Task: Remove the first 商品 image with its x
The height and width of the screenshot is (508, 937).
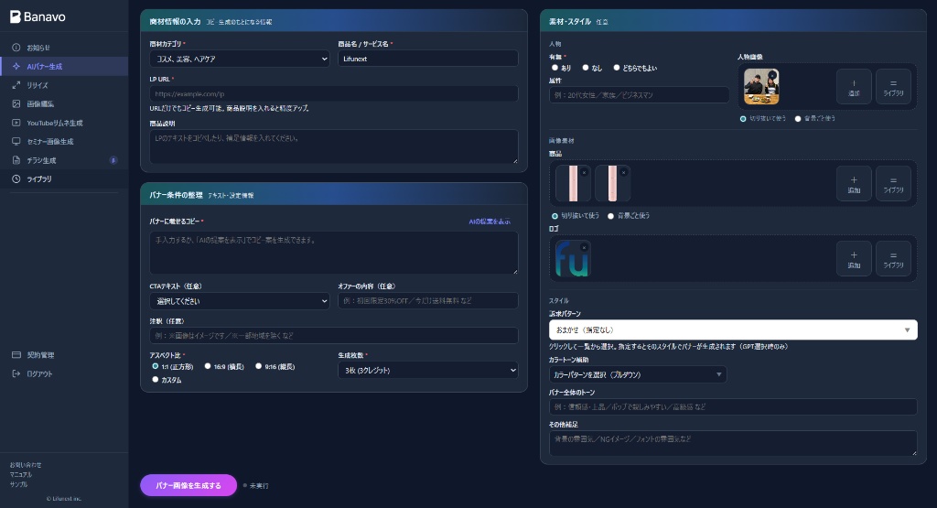Action: tap(585, 172)
